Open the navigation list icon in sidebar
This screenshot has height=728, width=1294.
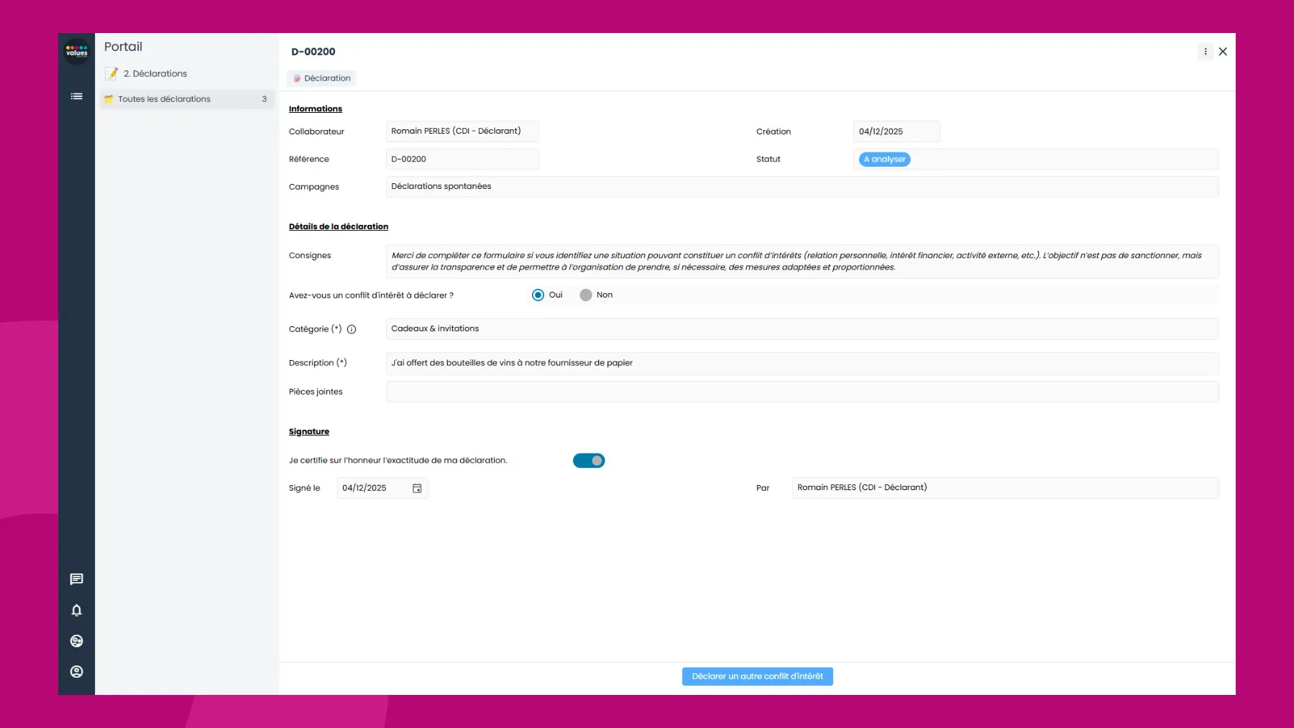76,96
